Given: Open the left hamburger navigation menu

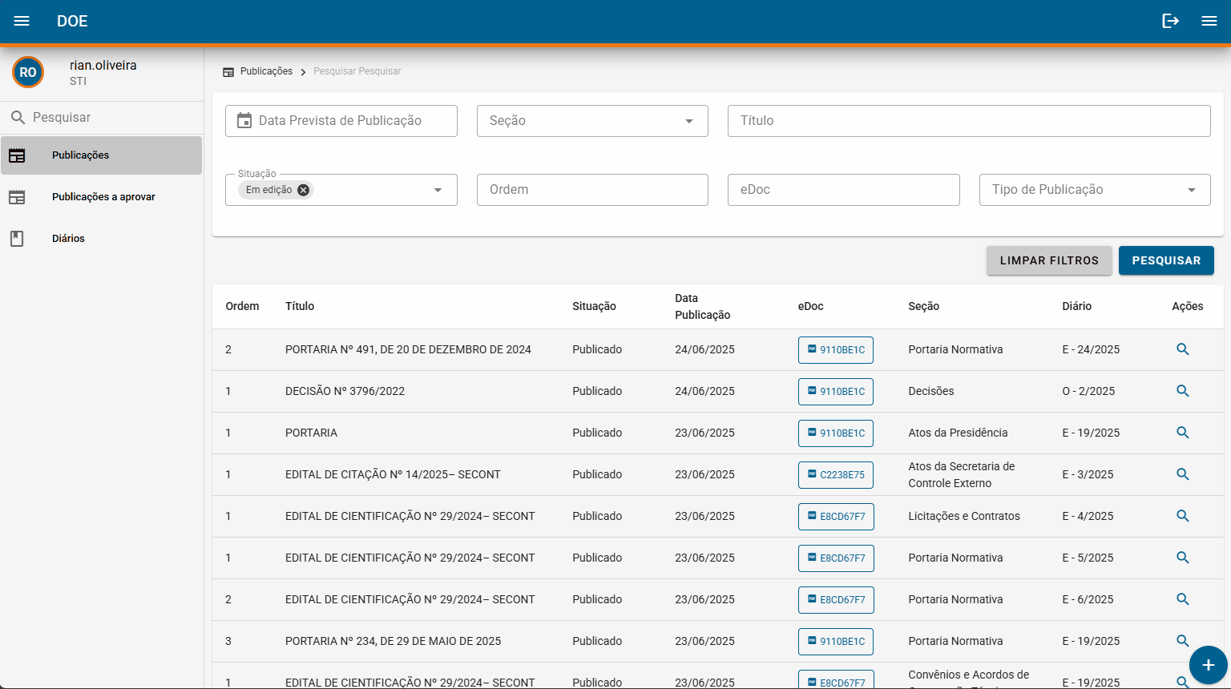Looking at the screenshot, I should coord(22,21).
